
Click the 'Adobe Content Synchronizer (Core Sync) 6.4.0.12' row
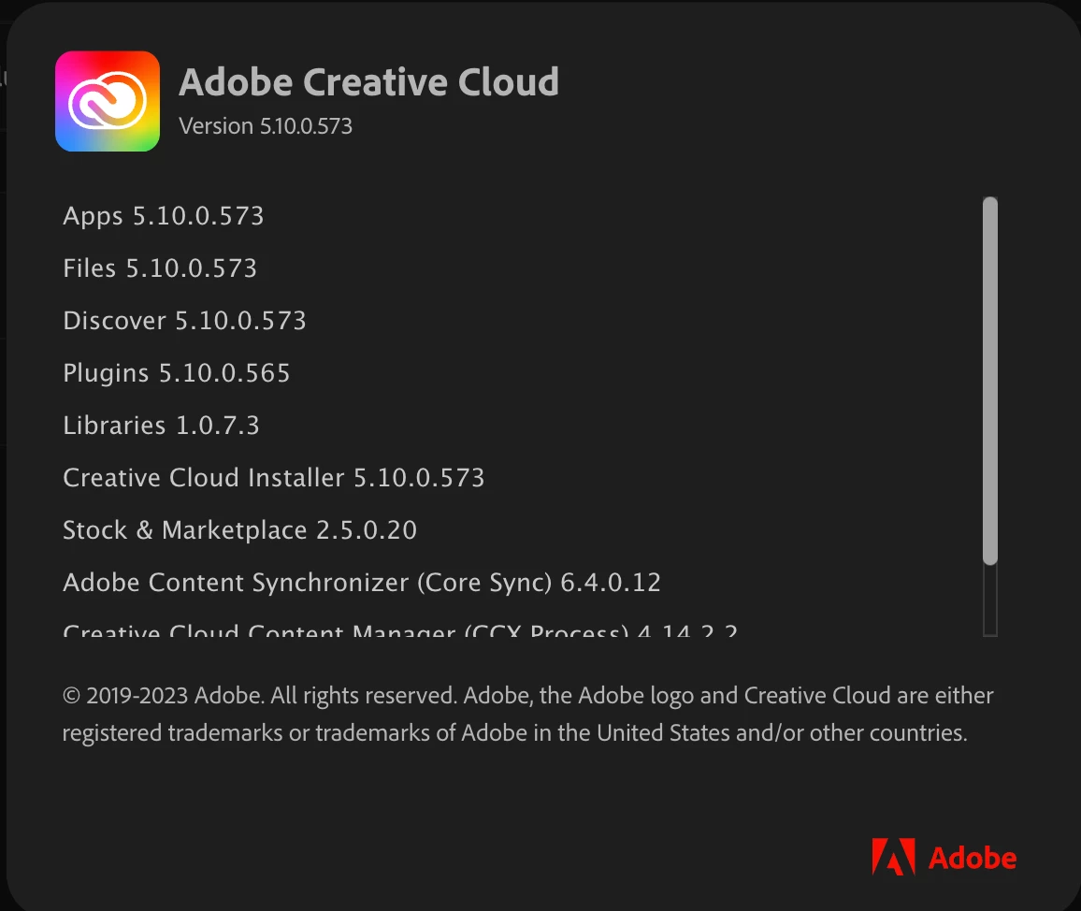[362, 583]
